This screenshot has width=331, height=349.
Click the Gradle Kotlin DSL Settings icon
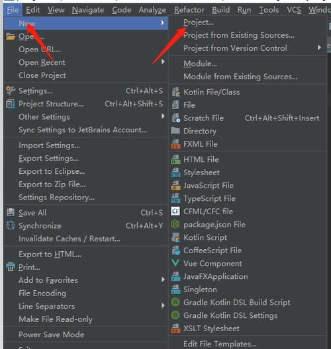click(x=175, y=315)
